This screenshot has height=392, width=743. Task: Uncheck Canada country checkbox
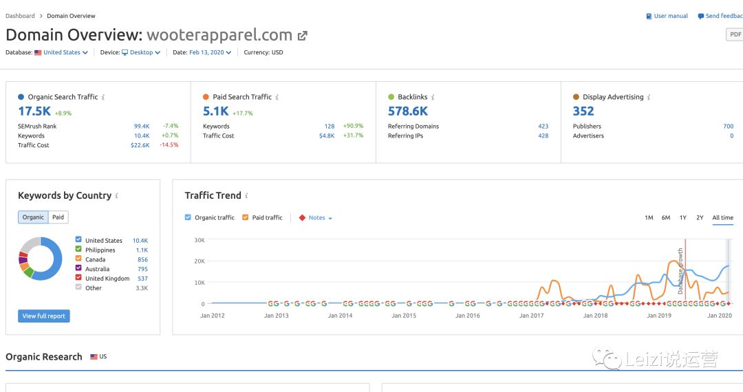click(78, 259)
